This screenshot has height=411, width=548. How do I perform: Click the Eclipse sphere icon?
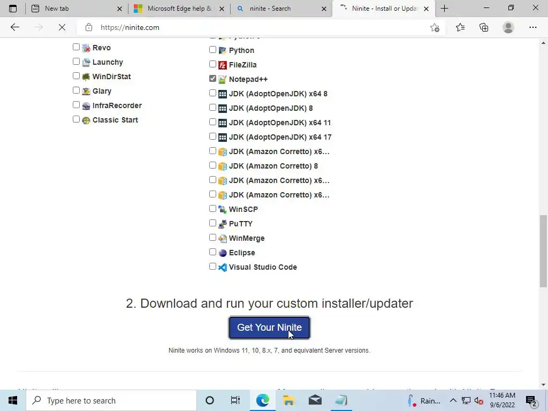pos(222,253)
